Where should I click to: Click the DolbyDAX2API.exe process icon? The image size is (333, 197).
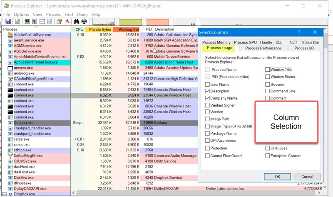pyautogui.click(x=10, y=189)
